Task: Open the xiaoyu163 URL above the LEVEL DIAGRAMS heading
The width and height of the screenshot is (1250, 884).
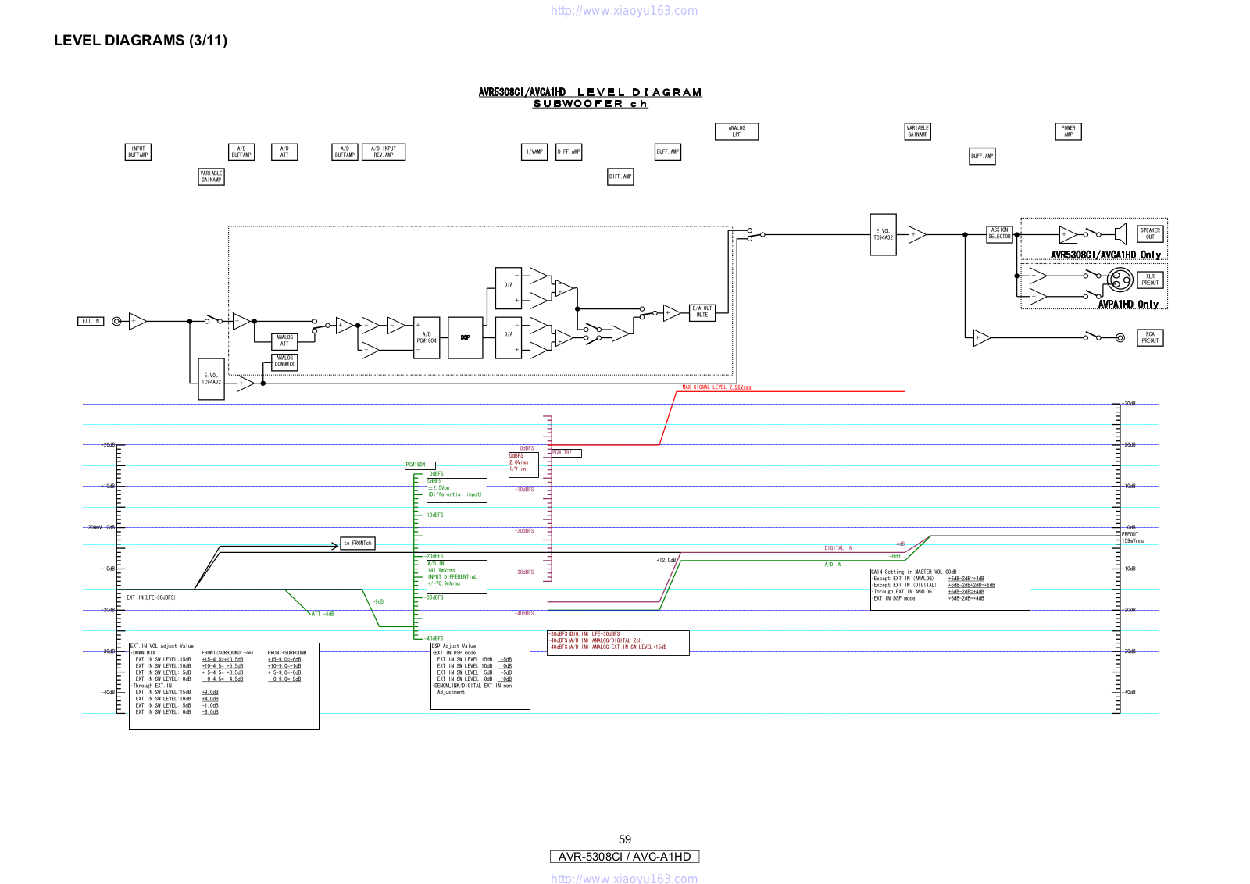Action: [624, 11]
